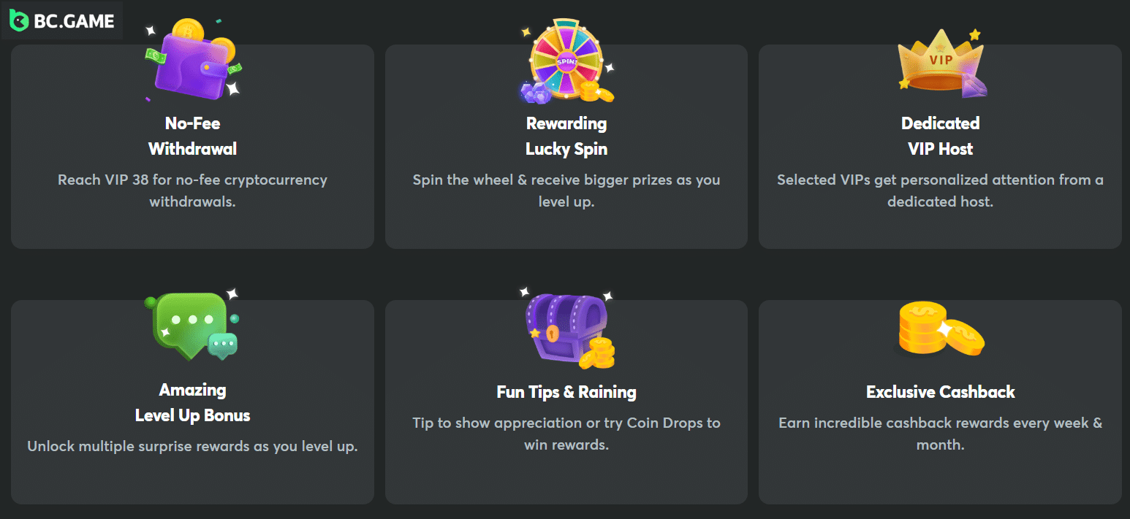Screen dimensions: 1130x519
Task: Click the purple treasure chest icon
Action: [567, 329]
